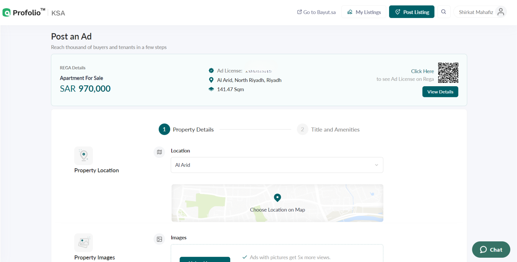
Task: Click the Post Listing pin icon
Action: tap(397, 12)
